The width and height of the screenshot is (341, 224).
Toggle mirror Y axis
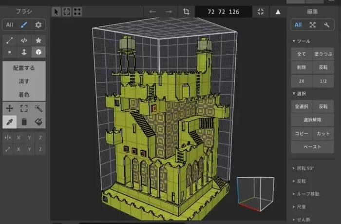pos(29,138)
